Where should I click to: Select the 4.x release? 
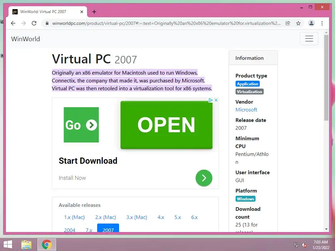pos(161,217)
